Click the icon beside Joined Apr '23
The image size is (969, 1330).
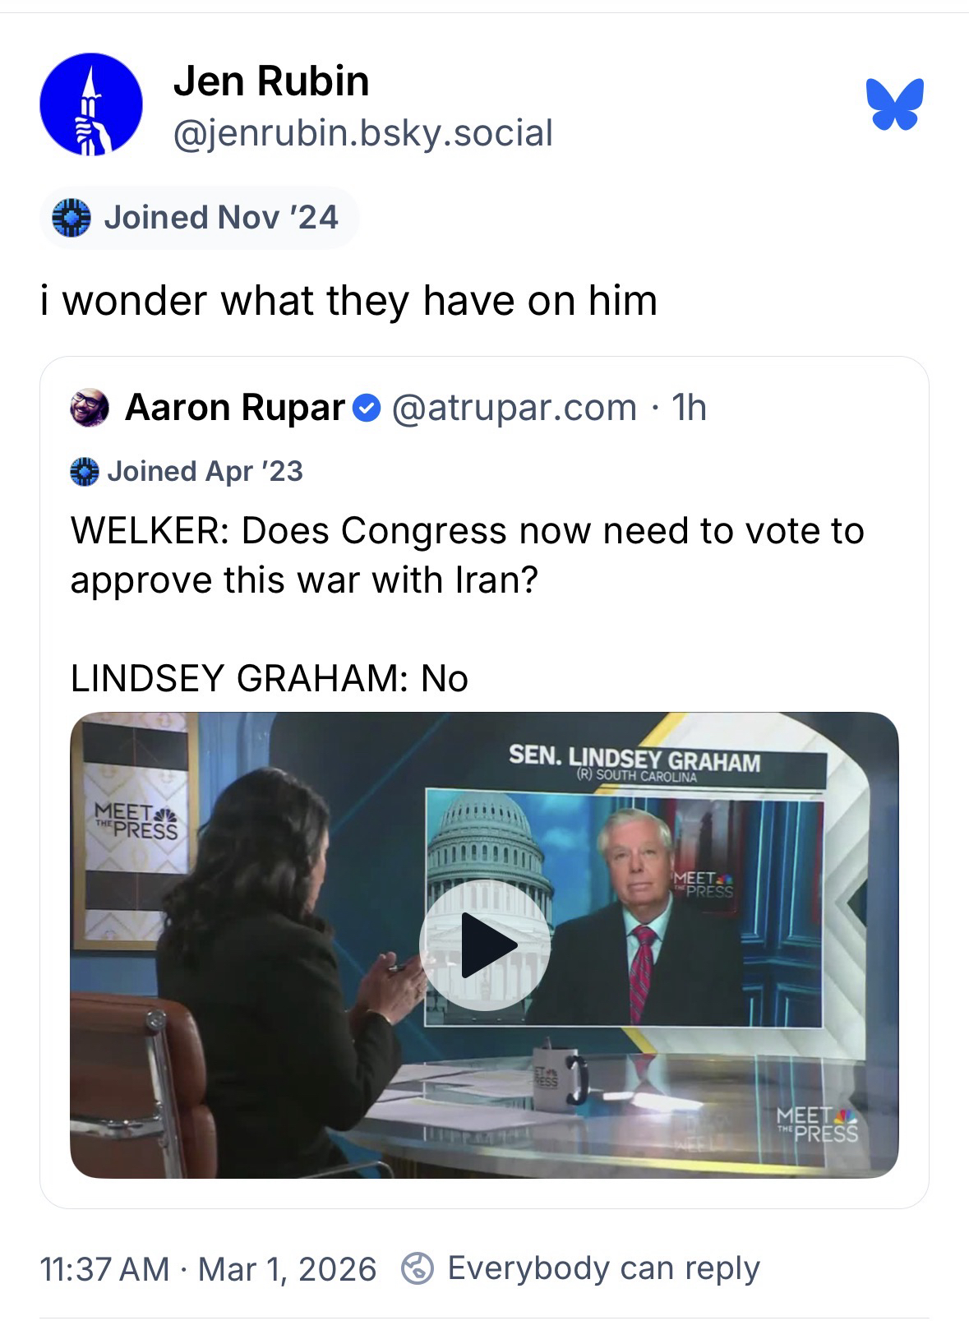pyautogui.click(x=84, y=472)
